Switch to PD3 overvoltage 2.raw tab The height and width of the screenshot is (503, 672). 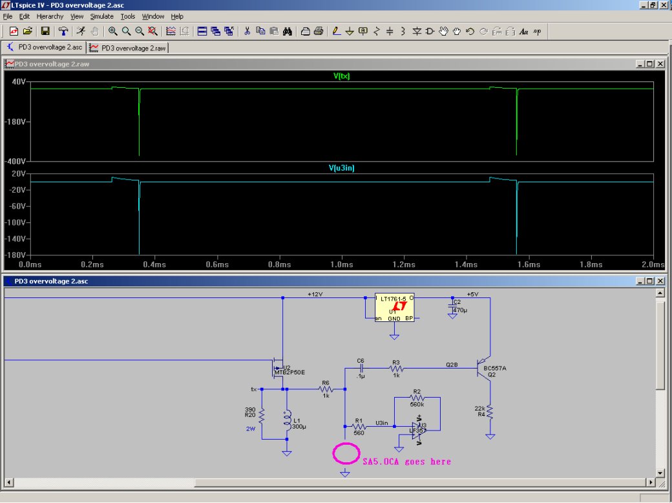tap(129, 47)
